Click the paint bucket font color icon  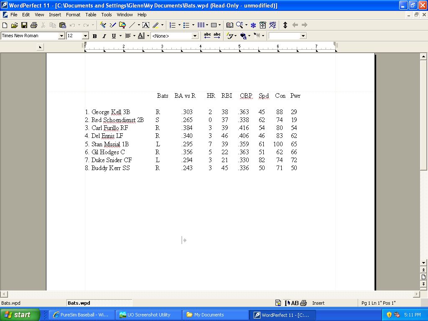[x=243, y=36]
